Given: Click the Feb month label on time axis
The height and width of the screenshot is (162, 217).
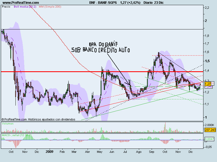Looking at the screenshot, I should pos(62,152).
